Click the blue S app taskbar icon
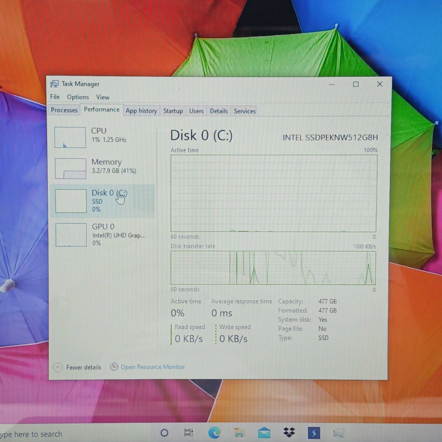 click(x=314, y=433)
